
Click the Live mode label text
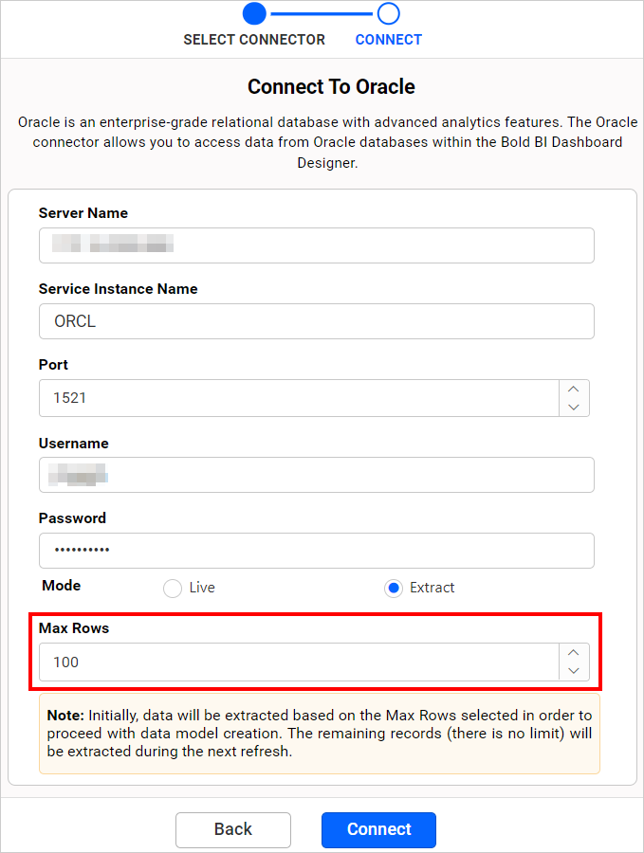click(202, 588)
